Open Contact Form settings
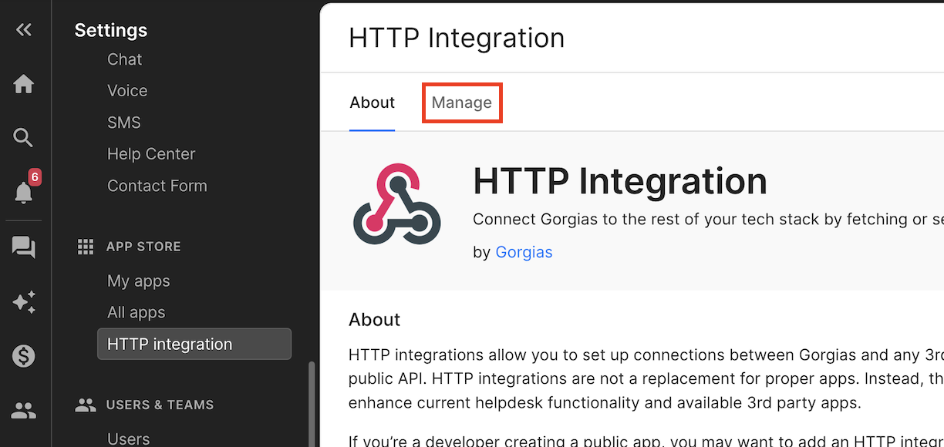The width and height of the screenshot is (944, 447). click(157, 186)
